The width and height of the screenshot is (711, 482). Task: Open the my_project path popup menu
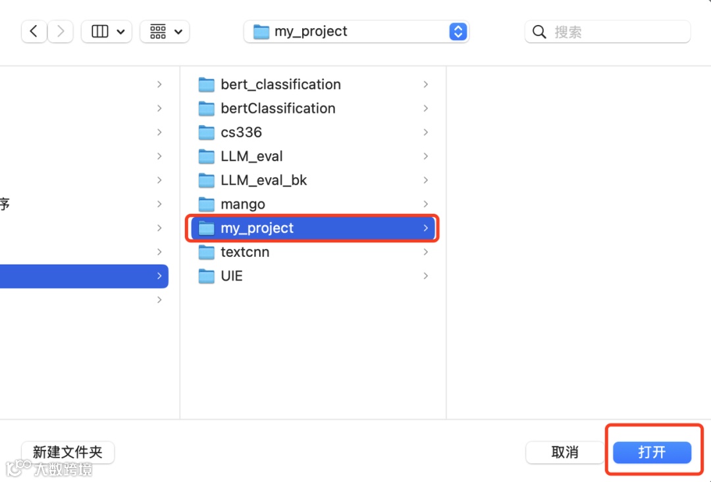click(x=458, y=31)
